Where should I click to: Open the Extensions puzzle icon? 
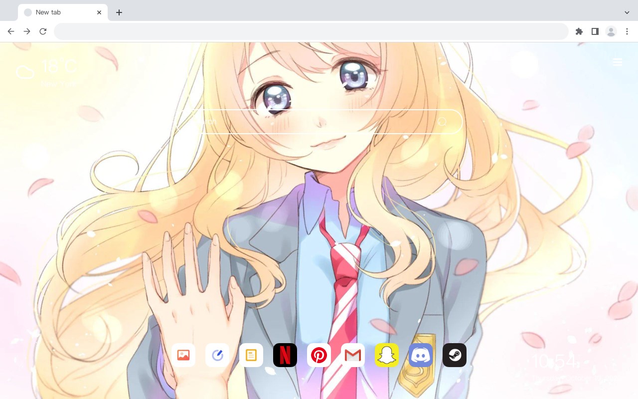coord(579,31)
